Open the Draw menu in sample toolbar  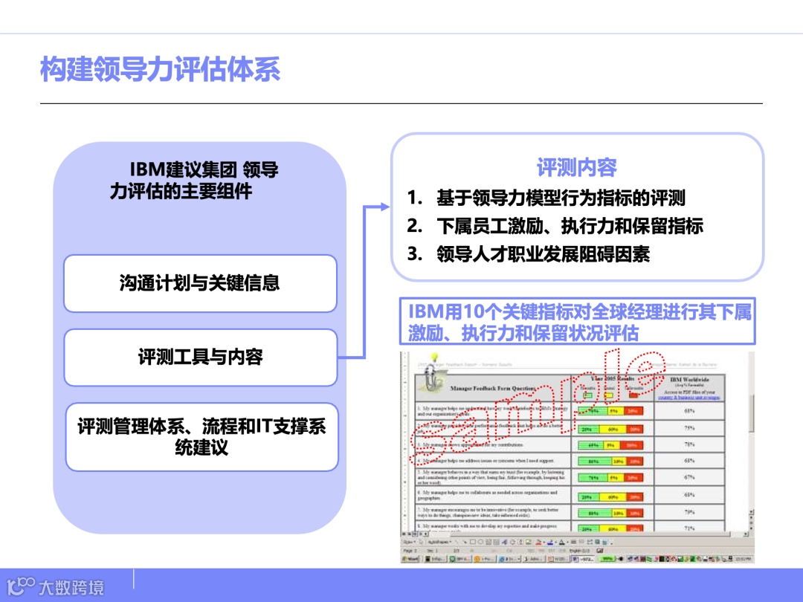409,542
